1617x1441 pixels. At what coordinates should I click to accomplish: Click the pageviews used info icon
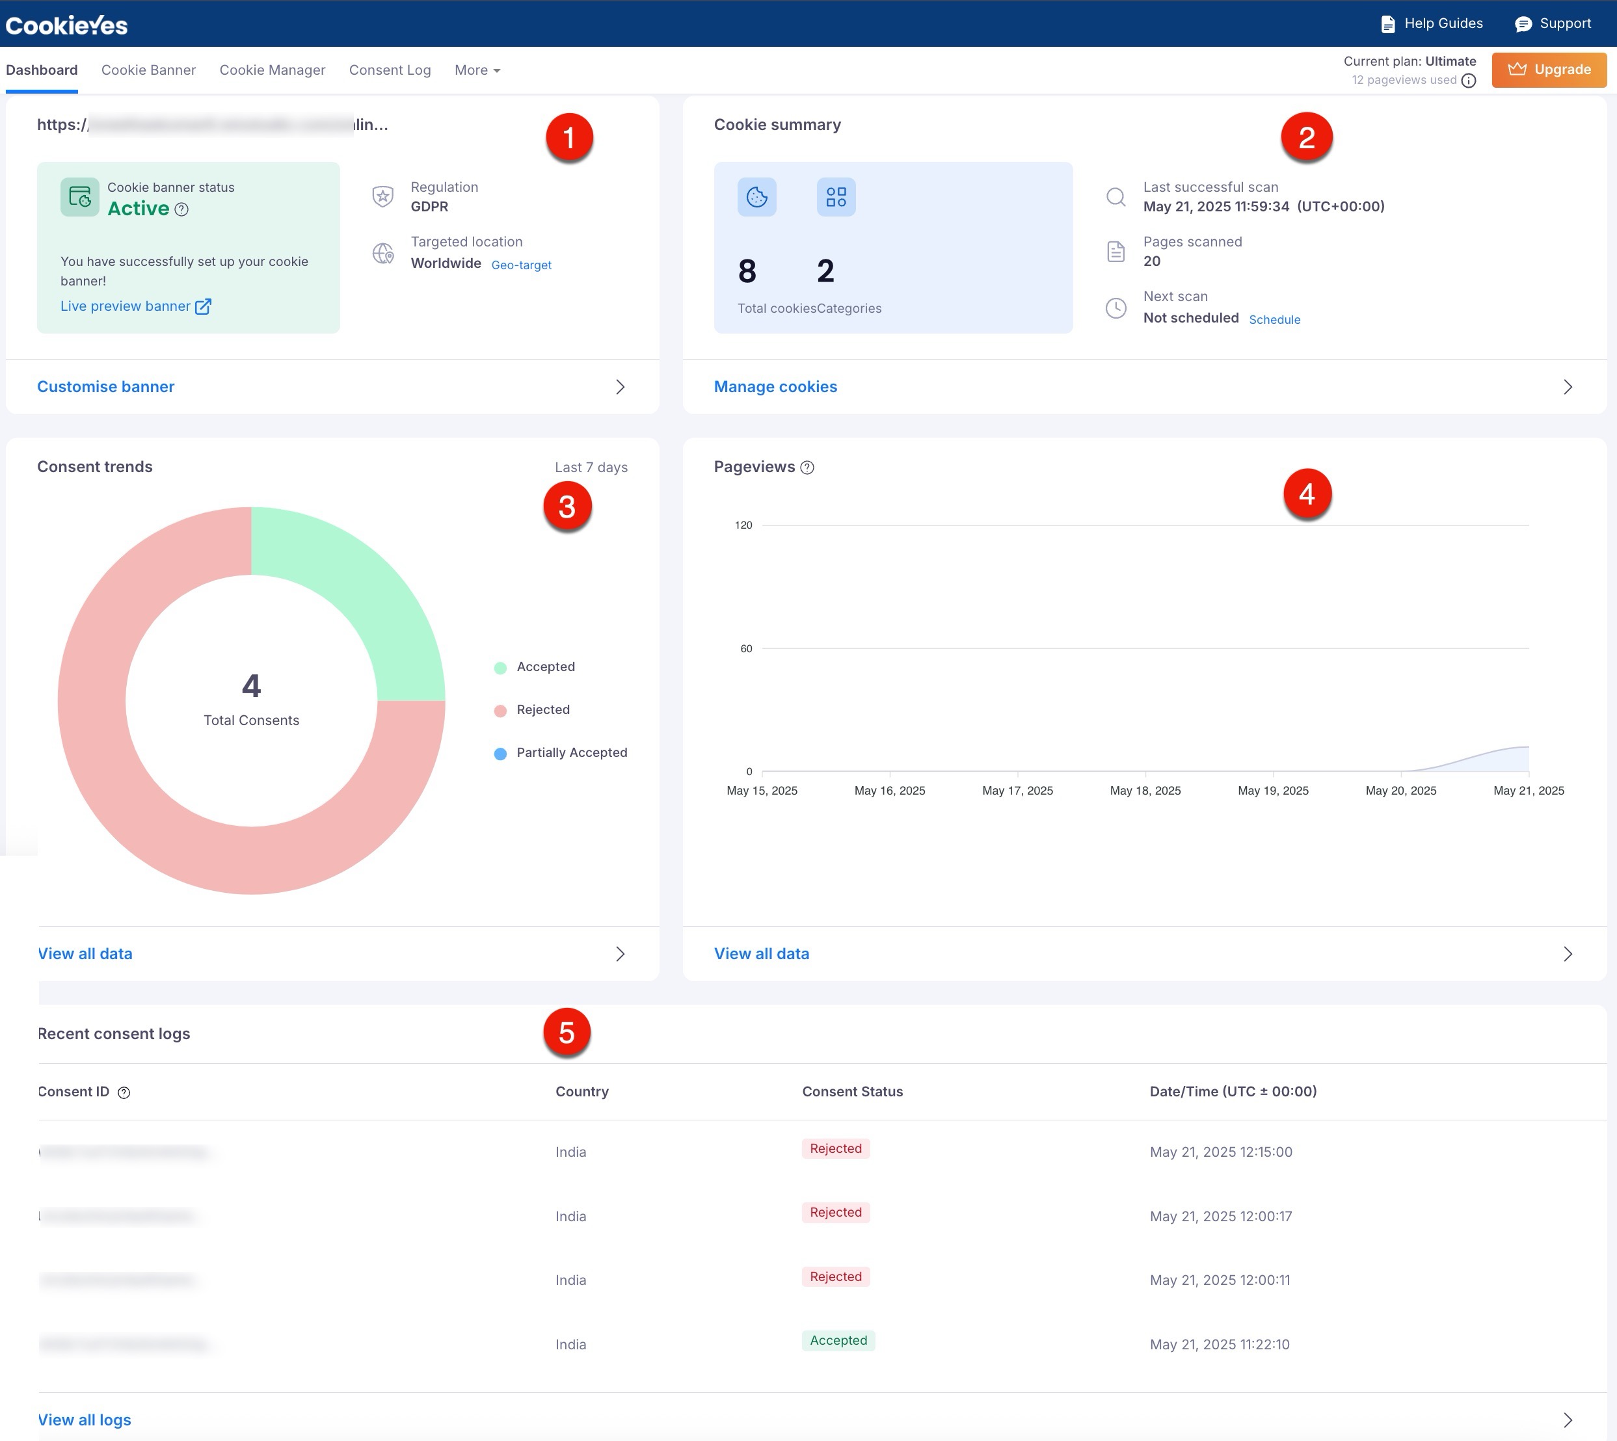pos(1469,81)
